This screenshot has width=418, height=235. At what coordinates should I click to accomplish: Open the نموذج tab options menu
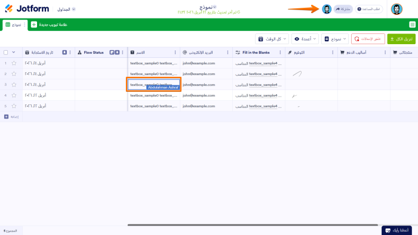point(24,24)
